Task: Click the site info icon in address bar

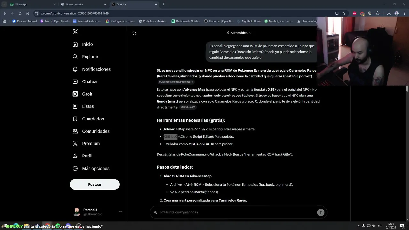Action: click(x=37, y=13)
